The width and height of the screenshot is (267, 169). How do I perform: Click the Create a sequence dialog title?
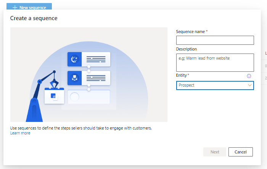point(34,18)
